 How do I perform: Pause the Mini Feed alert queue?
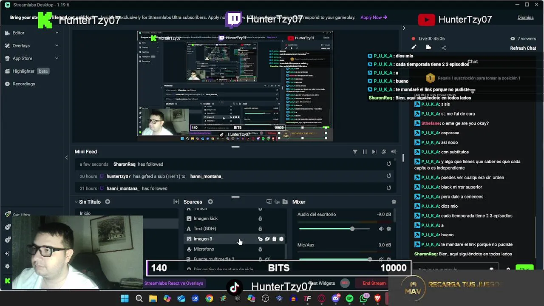tap(365, 152)
